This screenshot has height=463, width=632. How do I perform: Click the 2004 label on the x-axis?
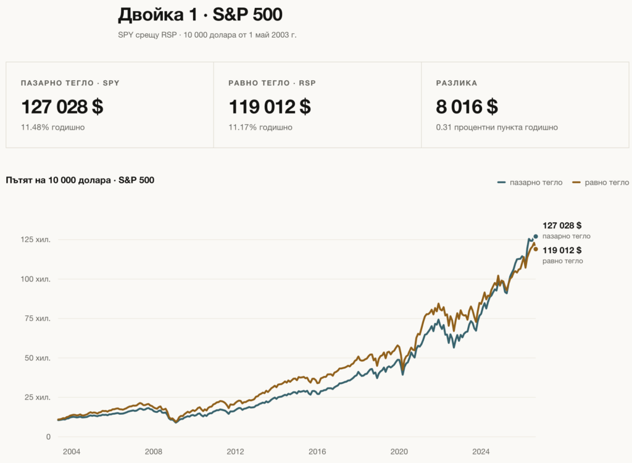pyautogui.click(x=72, y=452)
